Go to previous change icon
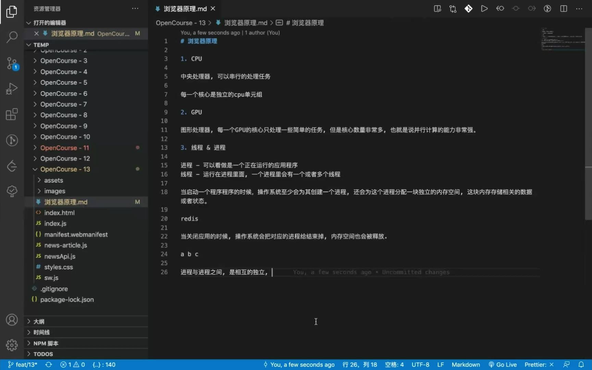Image resolution: width=592 pixels, height=370 pixels. pyautogui.click(x=500, y=9)
